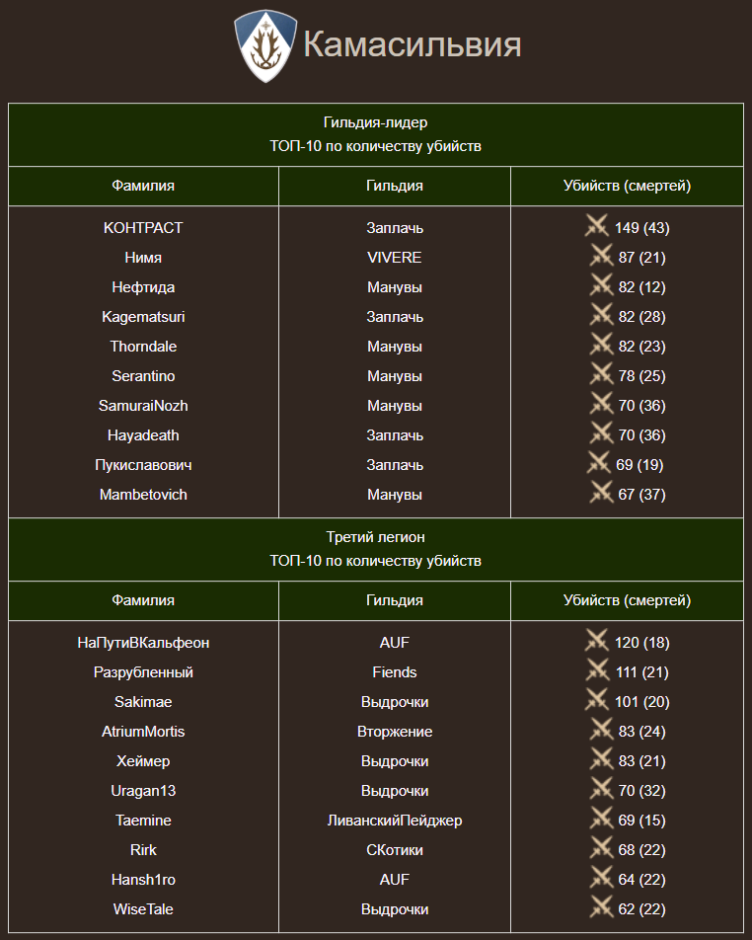752x940 pixels.
Task: Open player КОНТРАСТ entry
Action: click(x=143, y=228)
